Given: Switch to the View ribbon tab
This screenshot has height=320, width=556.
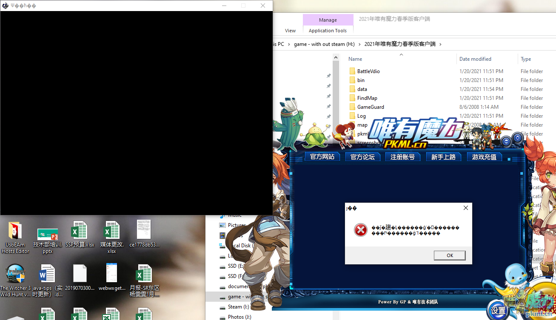Looking at the screenshot, I should 290,31.
